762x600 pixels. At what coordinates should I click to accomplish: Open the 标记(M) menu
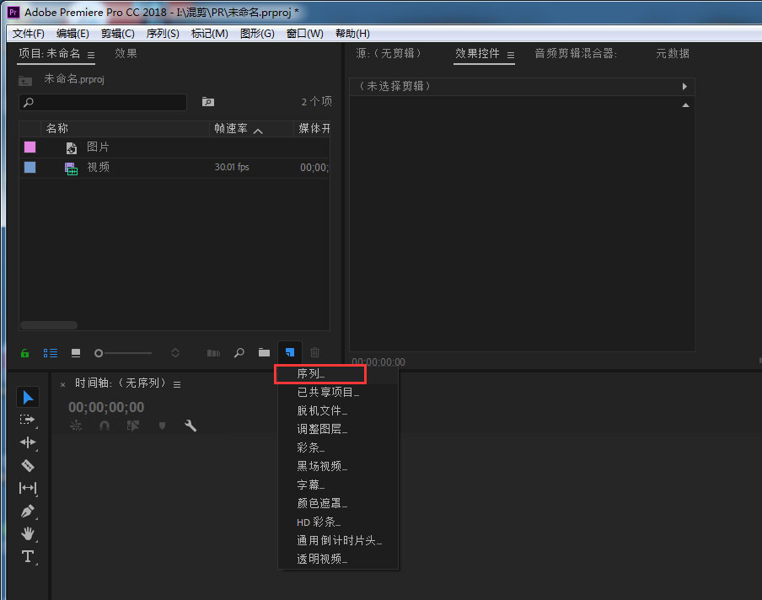coord(209,34)
